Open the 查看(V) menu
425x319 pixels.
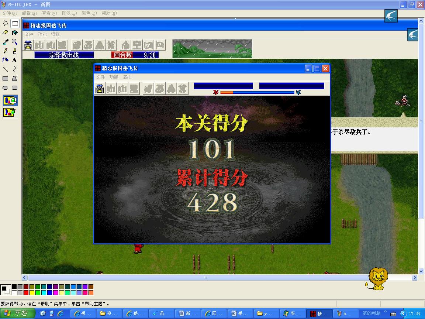coord(49,13)
